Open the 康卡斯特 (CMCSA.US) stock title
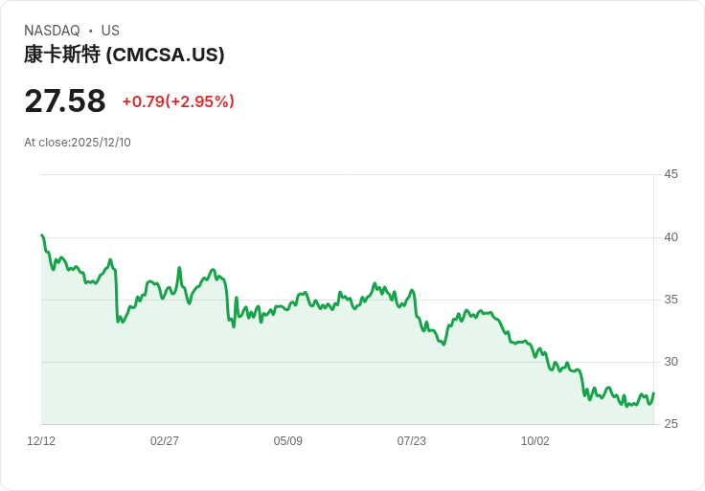Viewport: 705px width, 491px height. 125,55
